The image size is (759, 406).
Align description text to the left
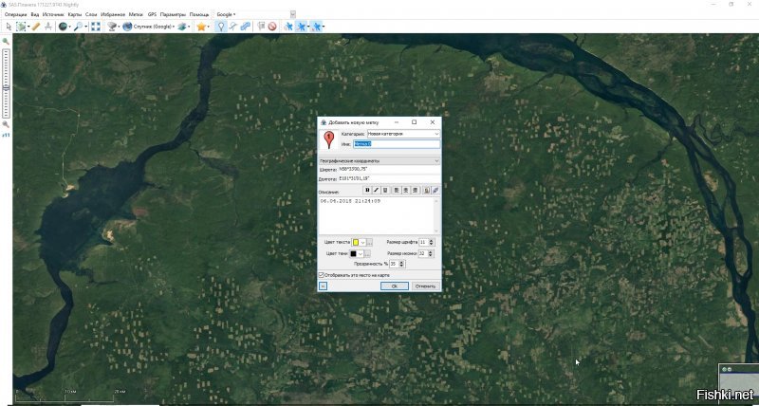point(397,191)
